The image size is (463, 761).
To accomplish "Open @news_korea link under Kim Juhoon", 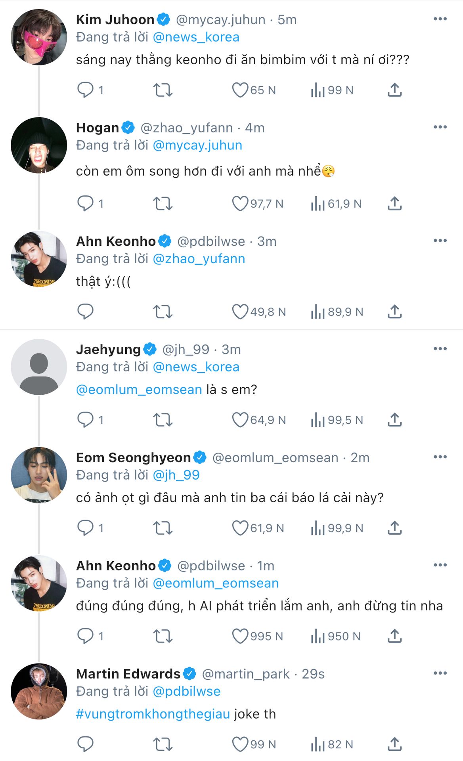I will (x=196, y=37).
